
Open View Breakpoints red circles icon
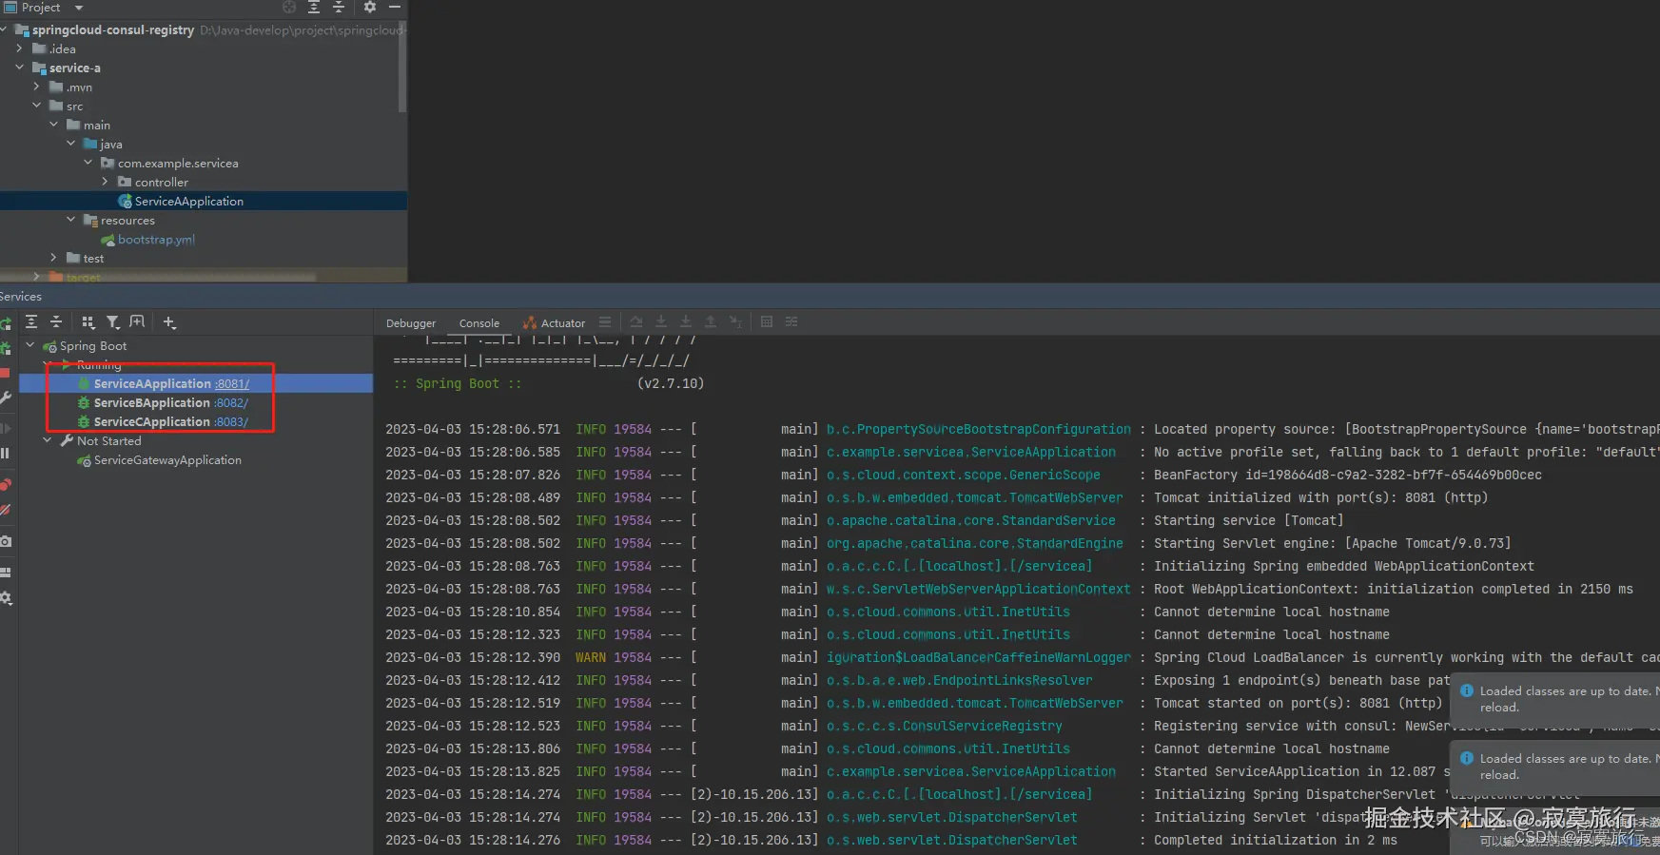pyautogui.click(x=6, y=485)
